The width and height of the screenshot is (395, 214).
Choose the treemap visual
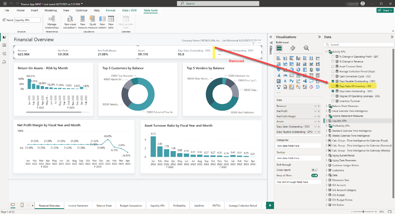[x=305, y=69]
